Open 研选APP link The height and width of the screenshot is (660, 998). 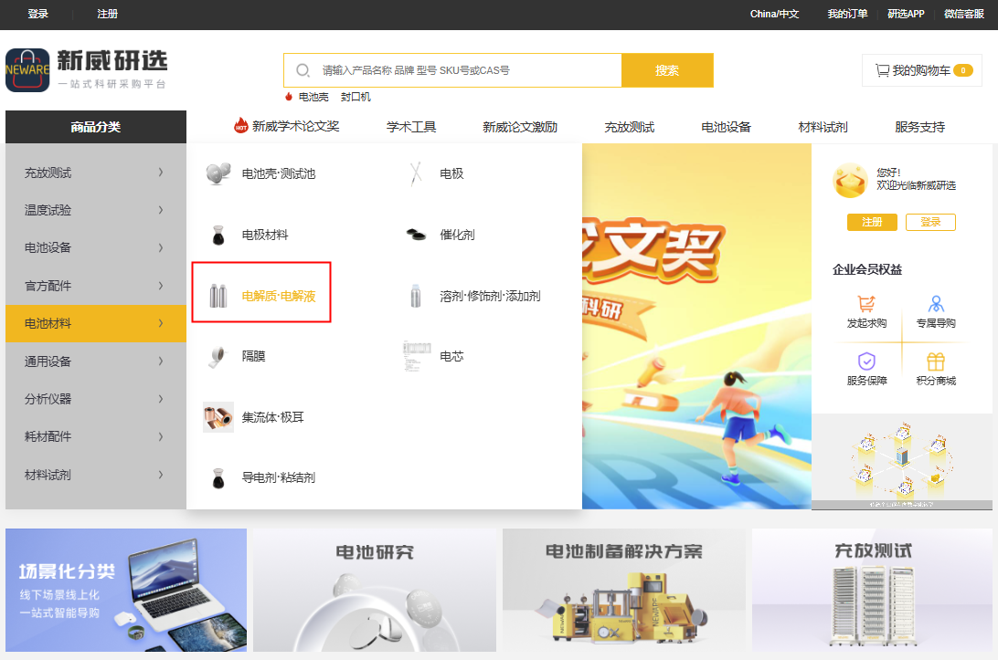(906, 14)
